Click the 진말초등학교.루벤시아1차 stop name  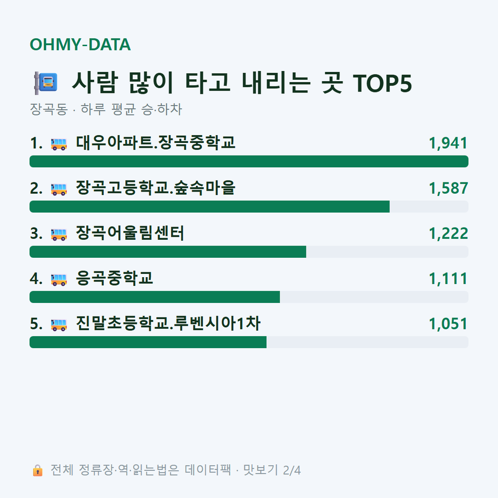pyautogui.click(x=168, y=323)
